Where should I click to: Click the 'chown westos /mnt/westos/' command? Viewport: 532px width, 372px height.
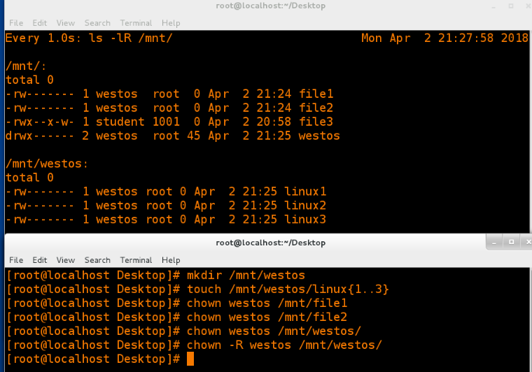274,331
